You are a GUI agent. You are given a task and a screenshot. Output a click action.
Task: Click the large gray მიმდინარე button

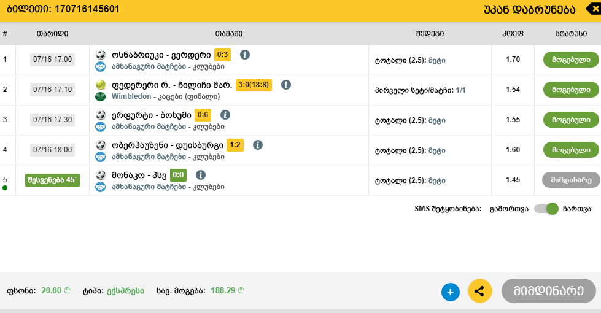549,291
